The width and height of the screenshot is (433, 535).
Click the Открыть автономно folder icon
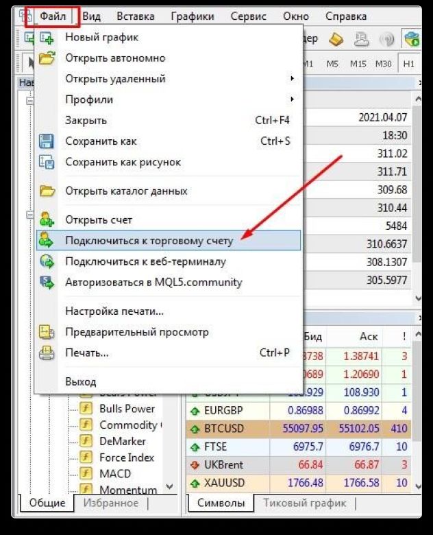pos(47,58)
